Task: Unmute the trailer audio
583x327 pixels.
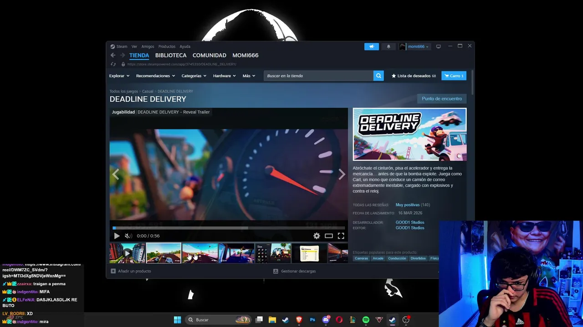Action: pos(128,236)
